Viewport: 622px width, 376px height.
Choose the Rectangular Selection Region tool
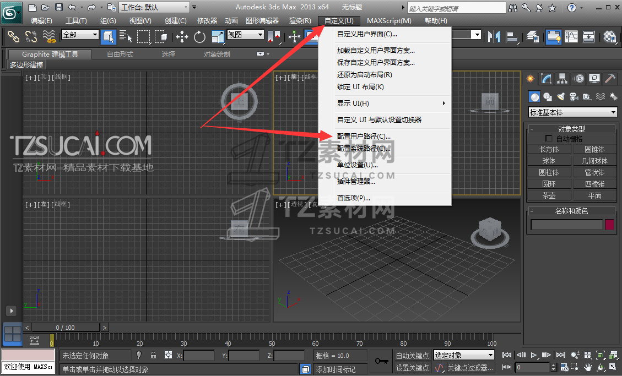click(x=144, y=37)
